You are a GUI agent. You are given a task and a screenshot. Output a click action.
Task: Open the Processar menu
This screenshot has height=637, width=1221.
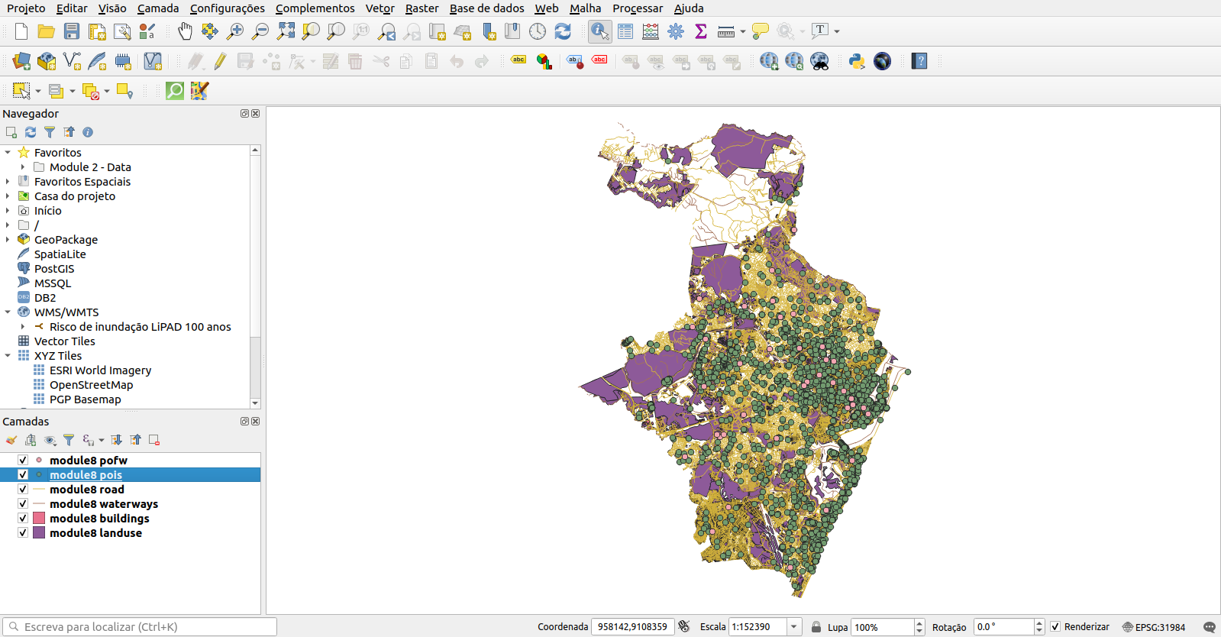638,8
